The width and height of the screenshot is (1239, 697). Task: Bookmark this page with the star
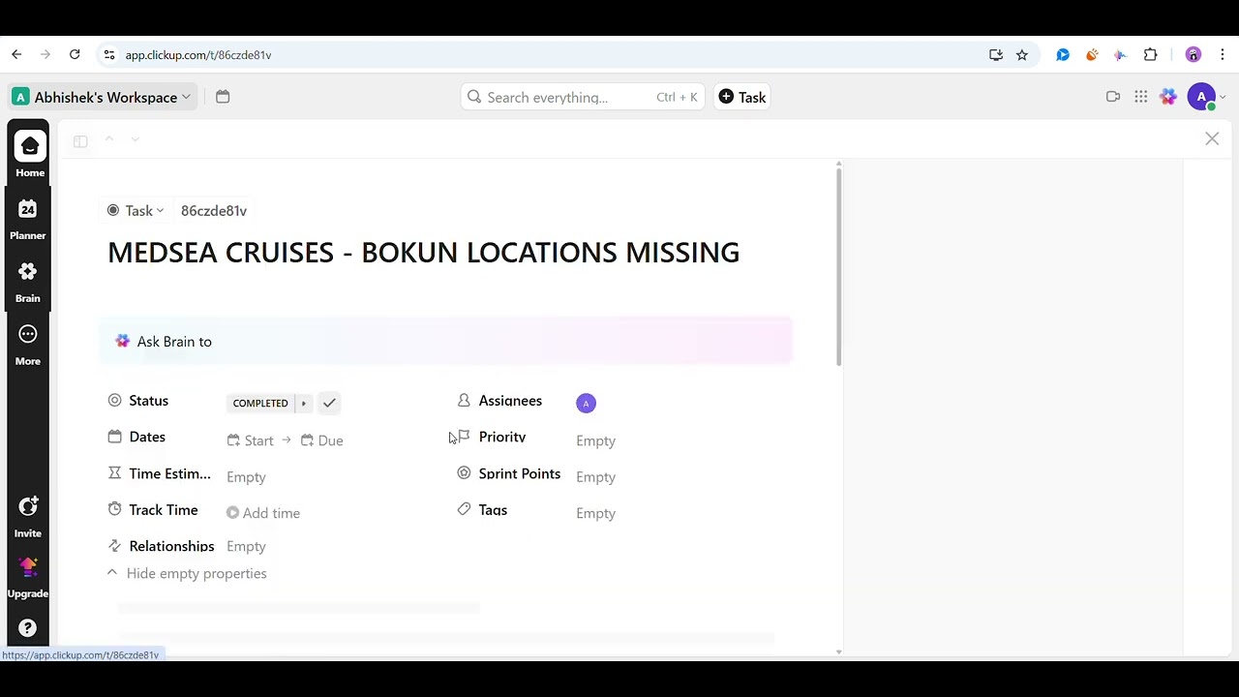click(1022, 55)
